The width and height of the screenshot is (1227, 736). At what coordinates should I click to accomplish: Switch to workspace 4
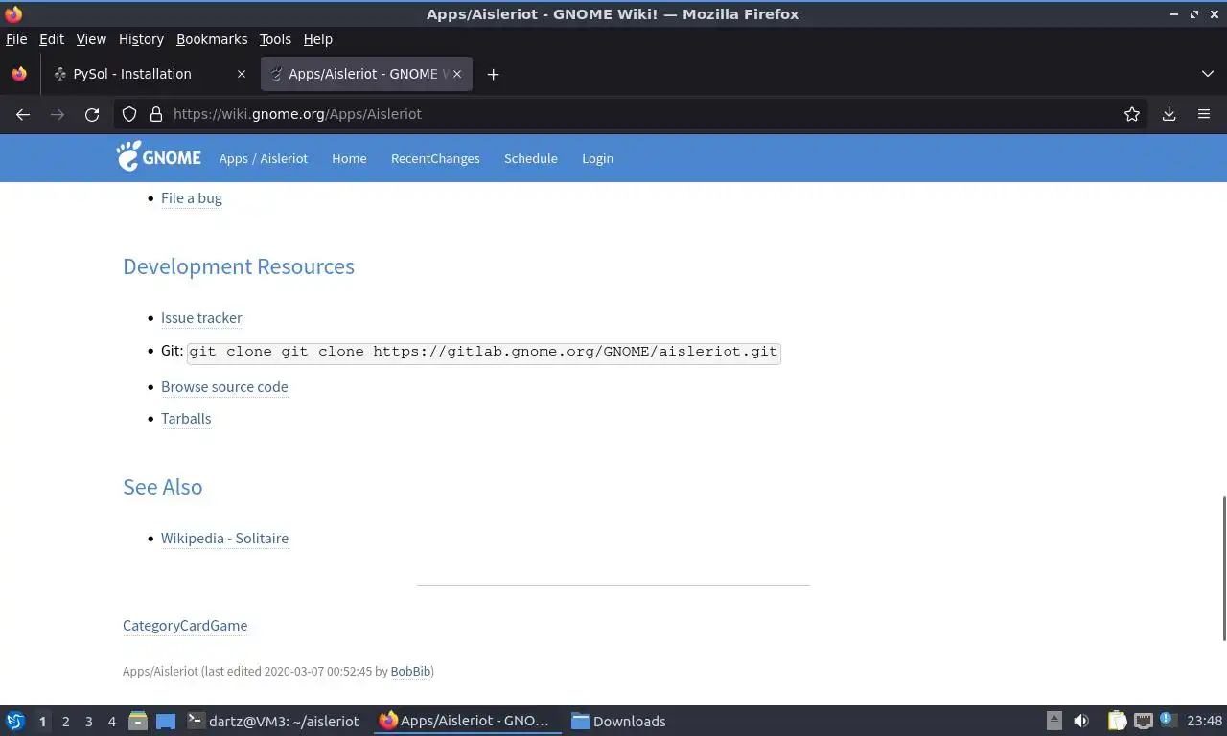coord(112,721)
